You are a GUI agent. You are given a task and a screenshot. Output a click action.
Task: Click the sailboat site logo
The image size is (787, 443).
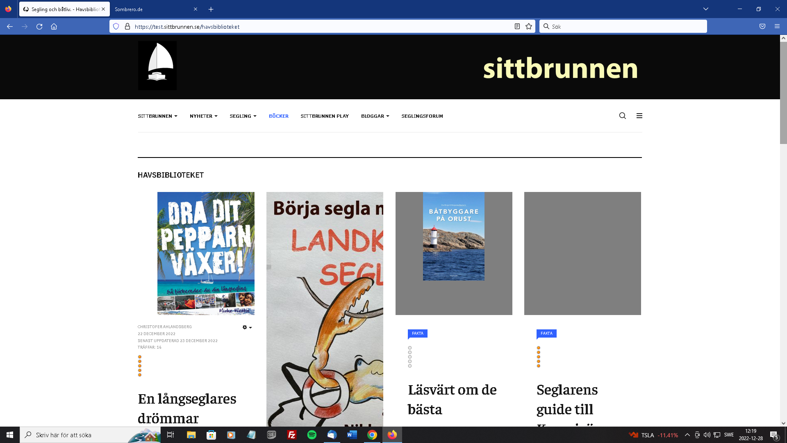pyautogui.click(x=157, y=66)
